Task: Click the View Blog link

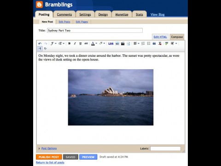Action: tap(157, 15)
